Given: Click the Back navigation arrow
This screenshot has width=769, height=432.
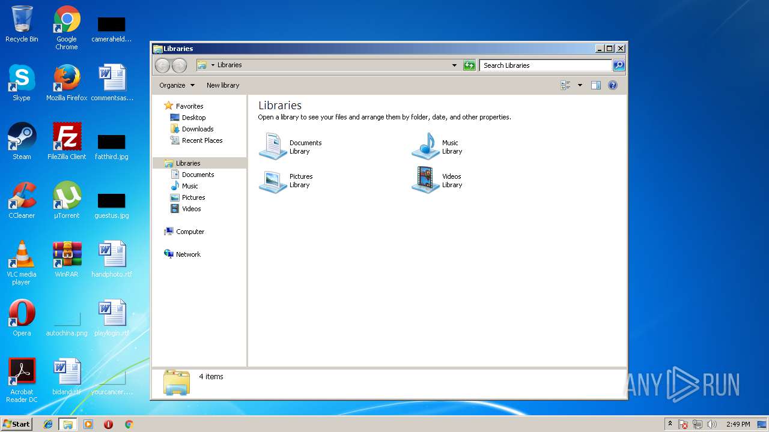Looking at the screenshot, I should [x=162, y=65].
